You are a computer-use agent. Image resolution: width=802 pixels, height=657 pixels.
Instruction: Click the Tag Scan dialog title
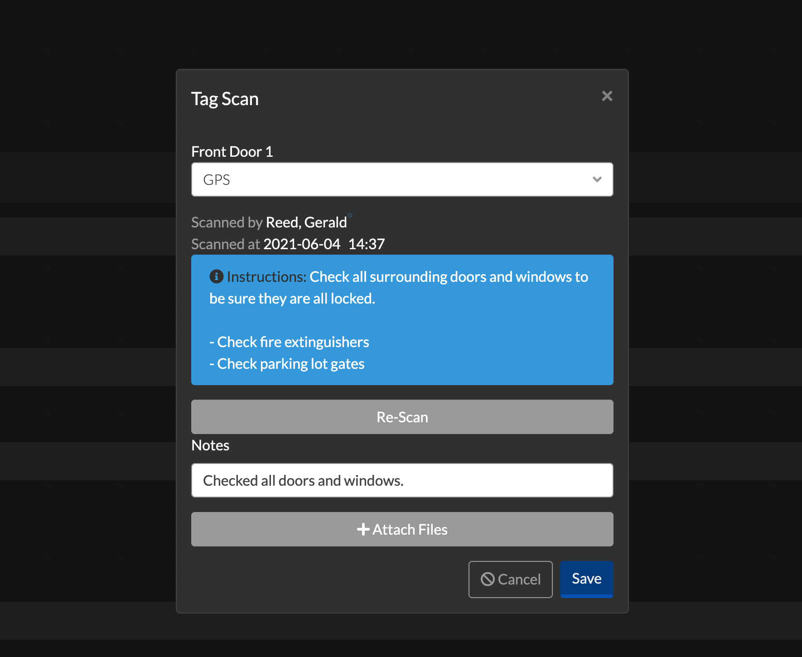225,99
